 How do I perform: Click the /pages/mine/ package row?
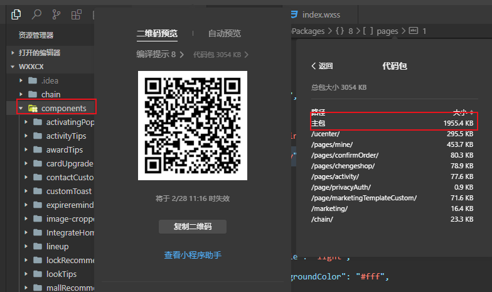pyautogui.click(x=392, y=144)
